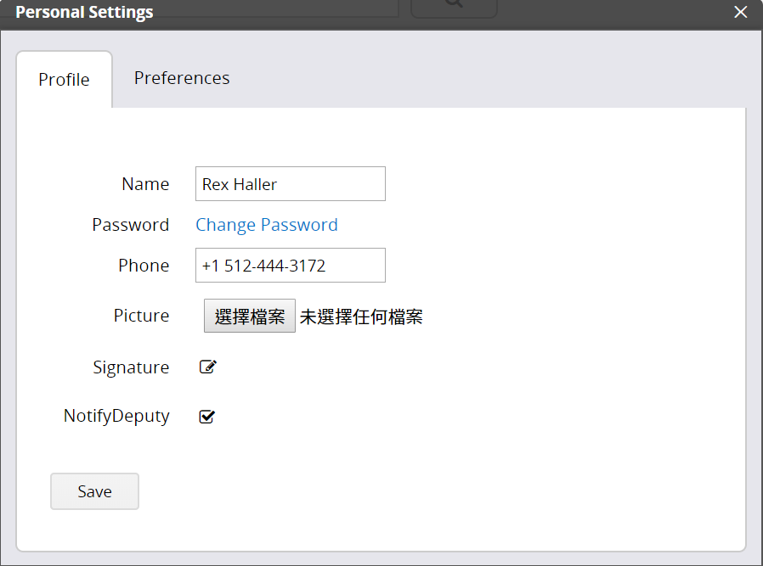Screen dimensions: 763x566
Task: Click the search magnifier icon at top
Action: (x=453, y=7)
